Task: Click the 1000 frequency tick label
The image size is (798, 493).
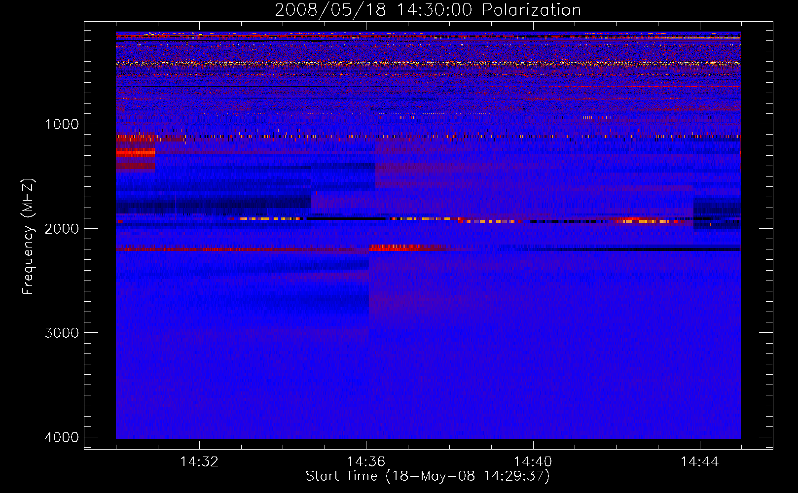Action: [x=62, y=124]
